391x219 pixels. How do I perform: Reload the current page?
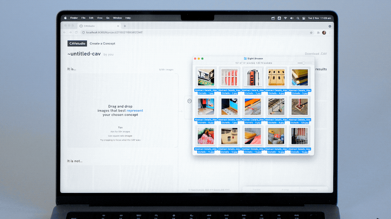76,33
